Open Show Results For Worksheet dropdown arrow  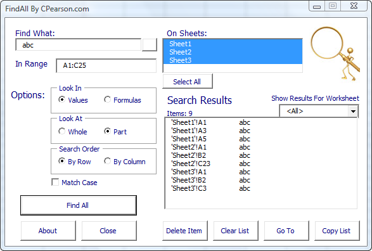pyautogui.click(x=353, y=111)
